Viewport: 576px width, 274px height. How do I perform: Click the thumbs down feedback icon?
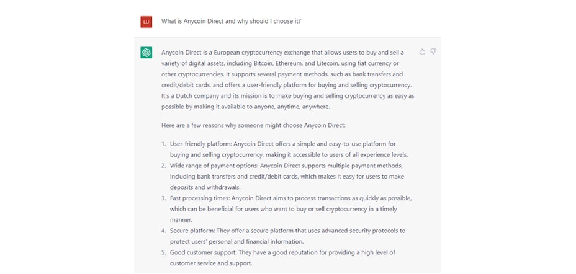pos(433,51)
